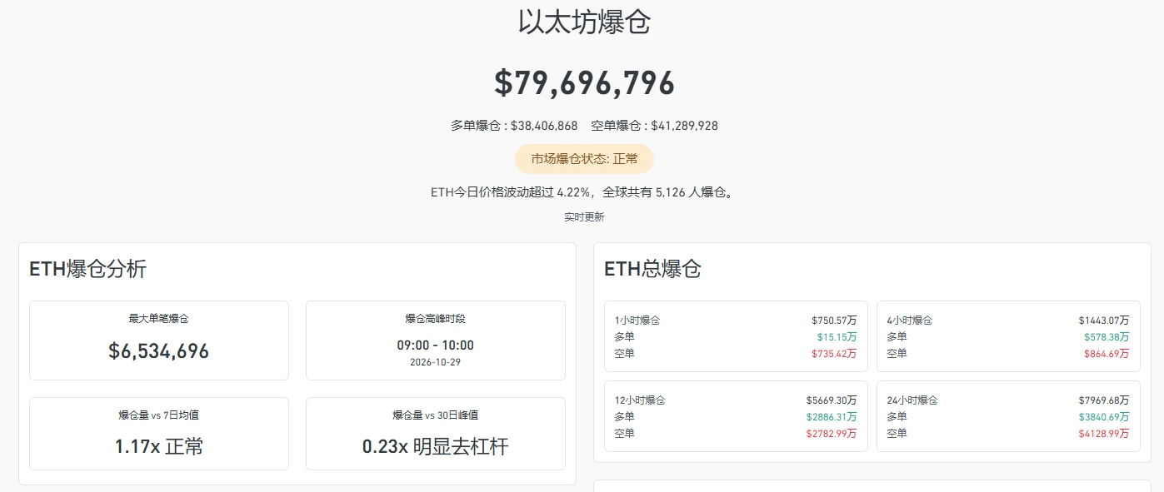Select the 0.23x 明显去杠杆 value
1164x492 pixels.
click(435, 447)
